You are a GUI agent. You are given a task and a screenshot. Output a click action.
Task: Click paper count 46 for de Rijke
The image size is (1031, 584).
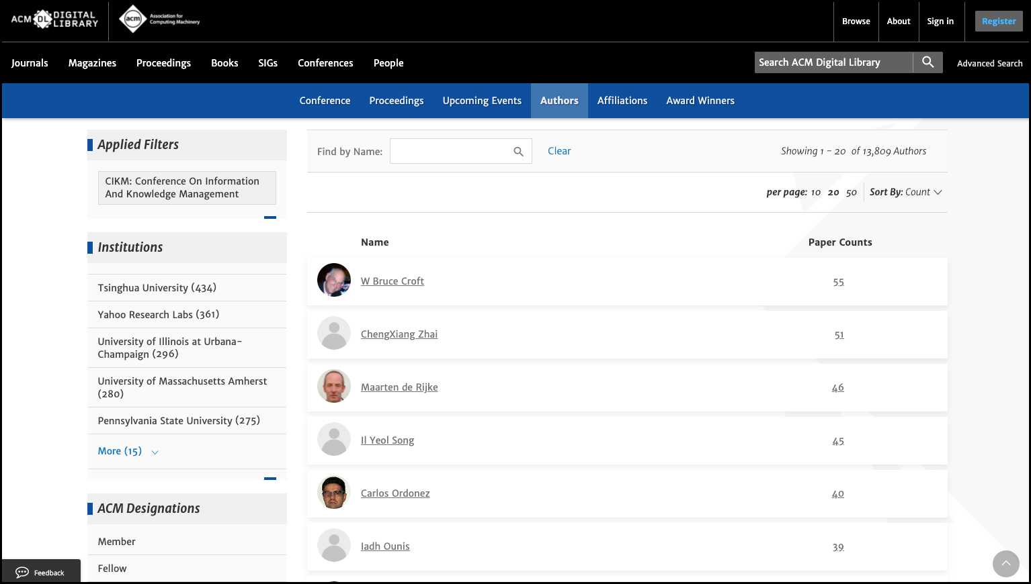coord(837,388)
